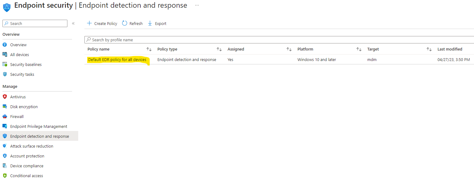
Task: Click the All devices icon
Action: click(5, 55)
